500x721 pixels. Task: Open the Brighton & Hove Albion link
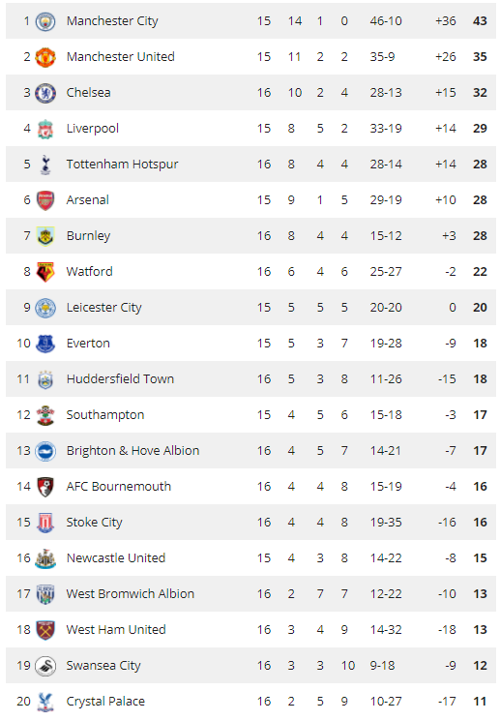tap(132, 451)
